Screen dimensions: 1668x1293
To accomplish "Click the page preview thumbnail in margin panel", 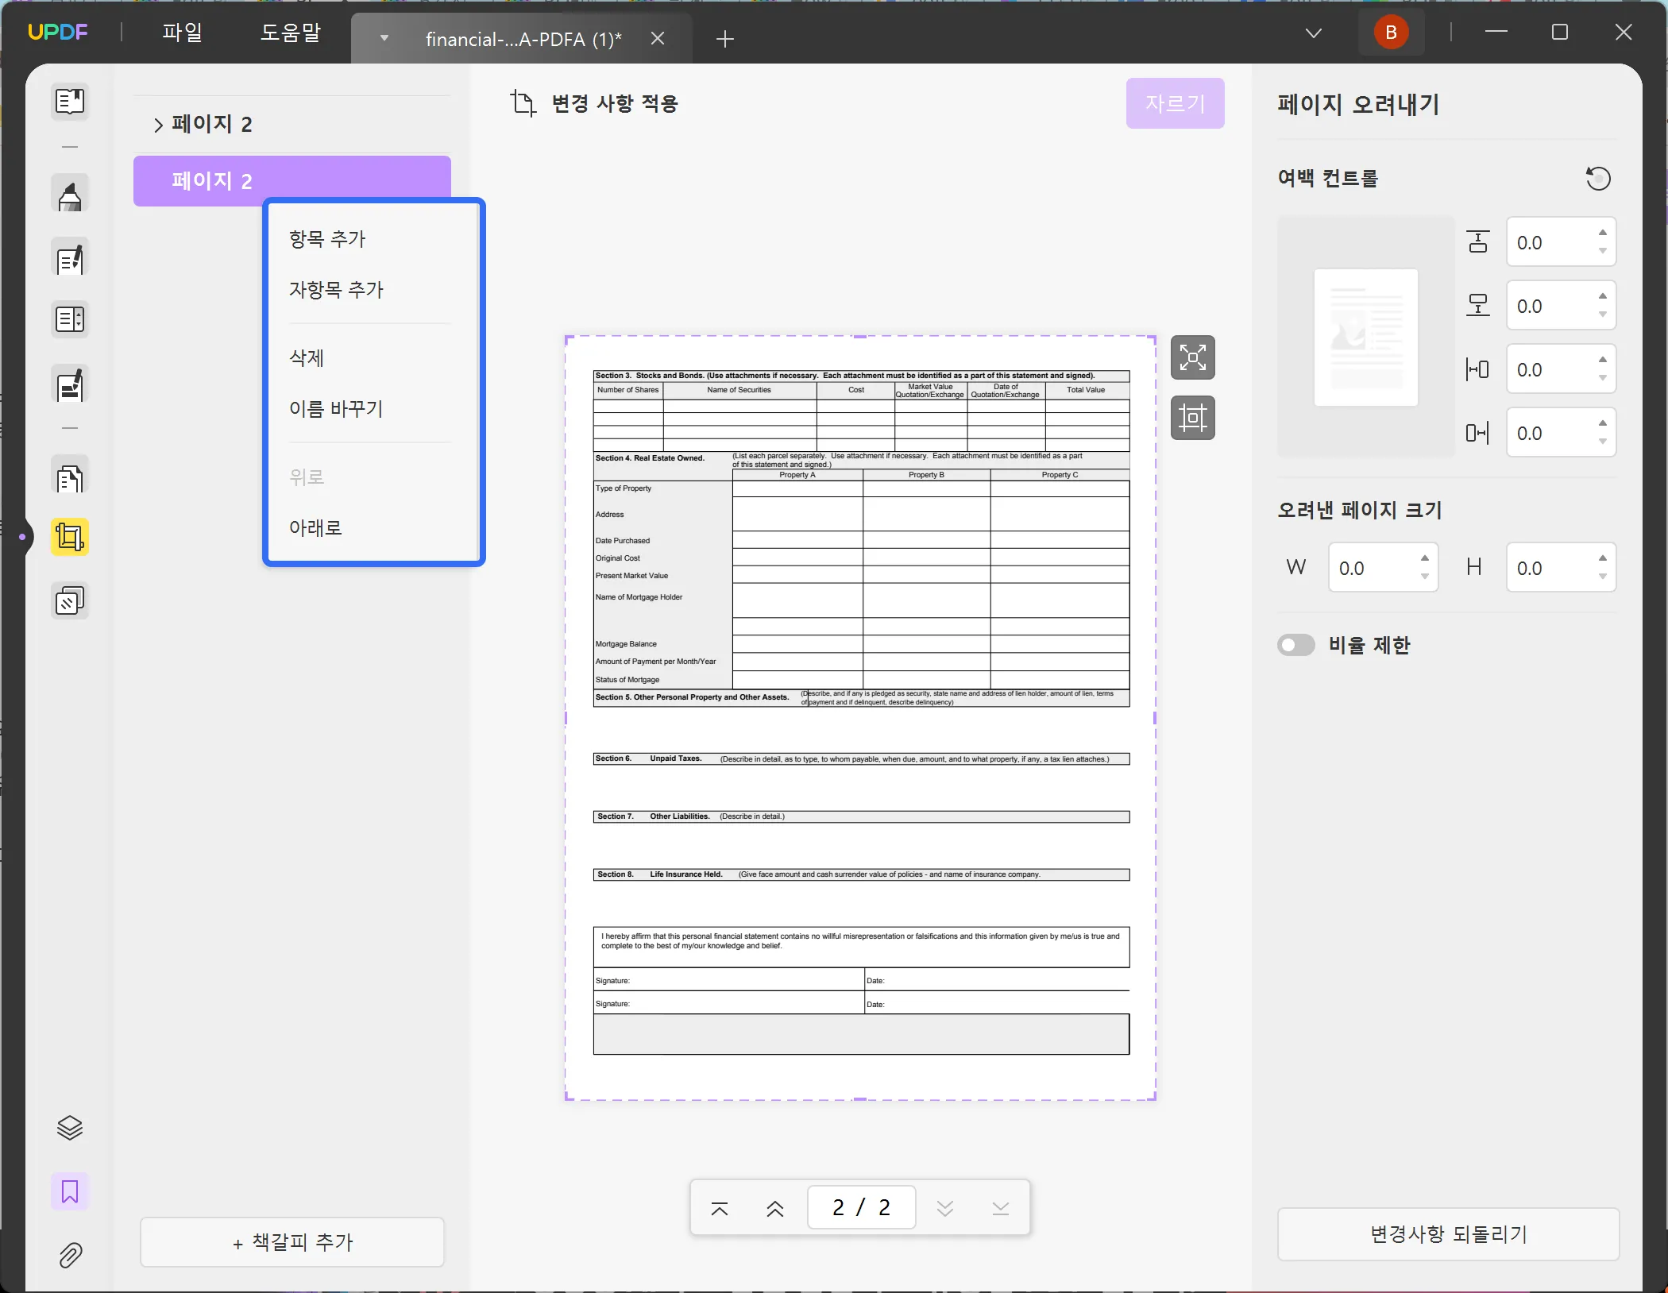I will pos(1366,338).
